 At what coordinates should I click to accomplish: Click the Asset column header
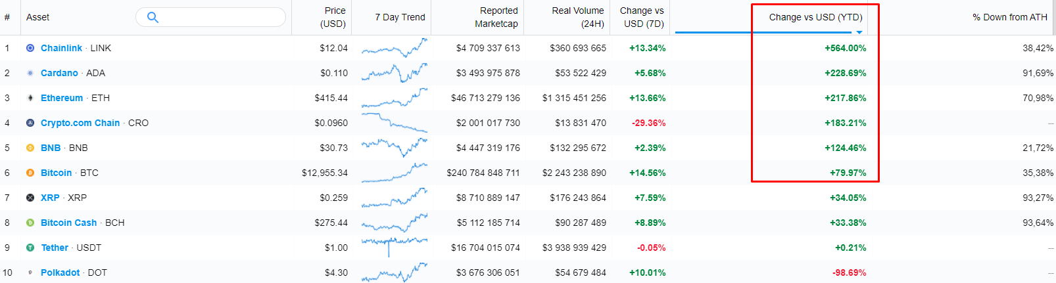(37, 17)
